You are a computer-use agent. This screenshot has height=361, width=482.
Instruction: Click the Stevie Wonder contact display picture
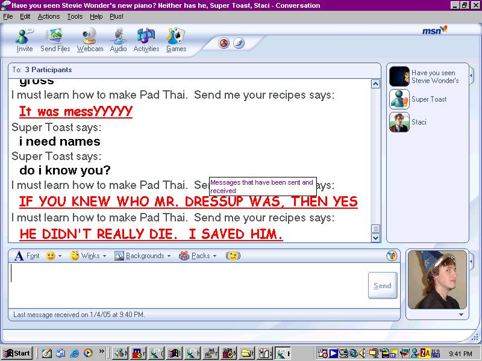coord(399,76)
